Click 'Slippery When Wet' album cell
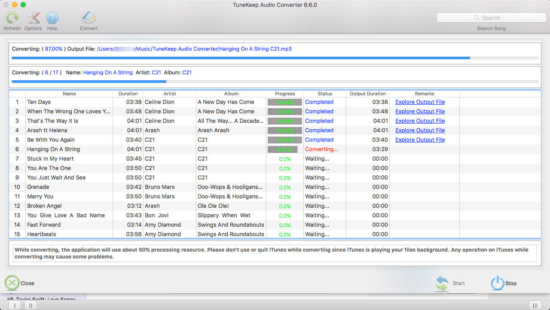550x310 pixels. click(224, 215)
